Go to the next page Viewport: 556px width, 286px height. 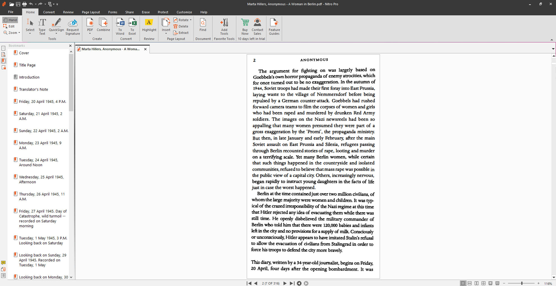click(x=285, y=283)
